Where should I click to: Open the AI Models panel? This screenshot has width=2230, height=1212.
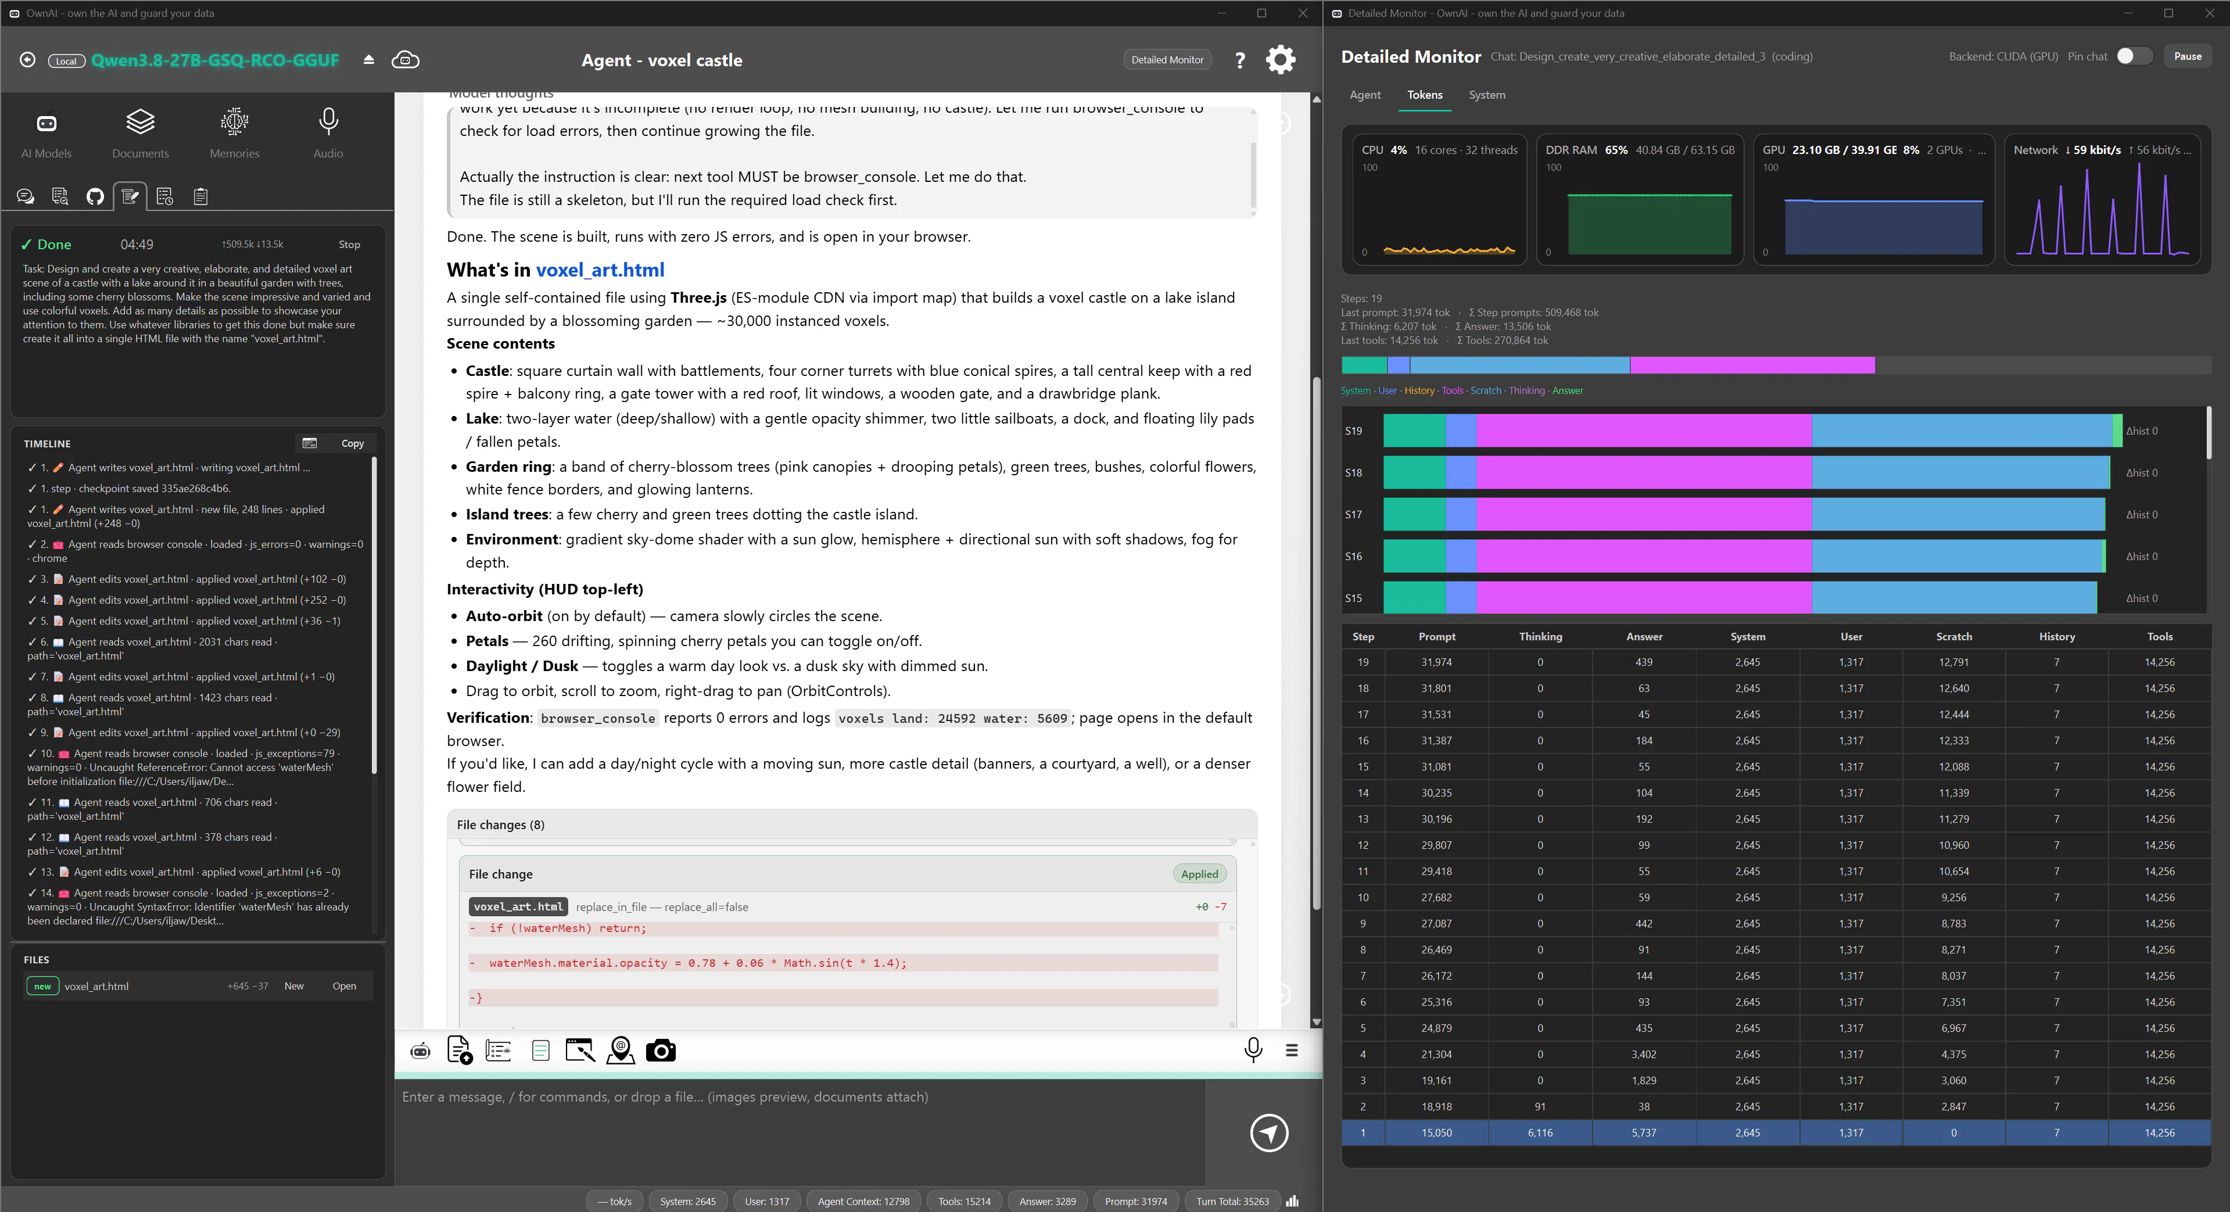point(46,133)
